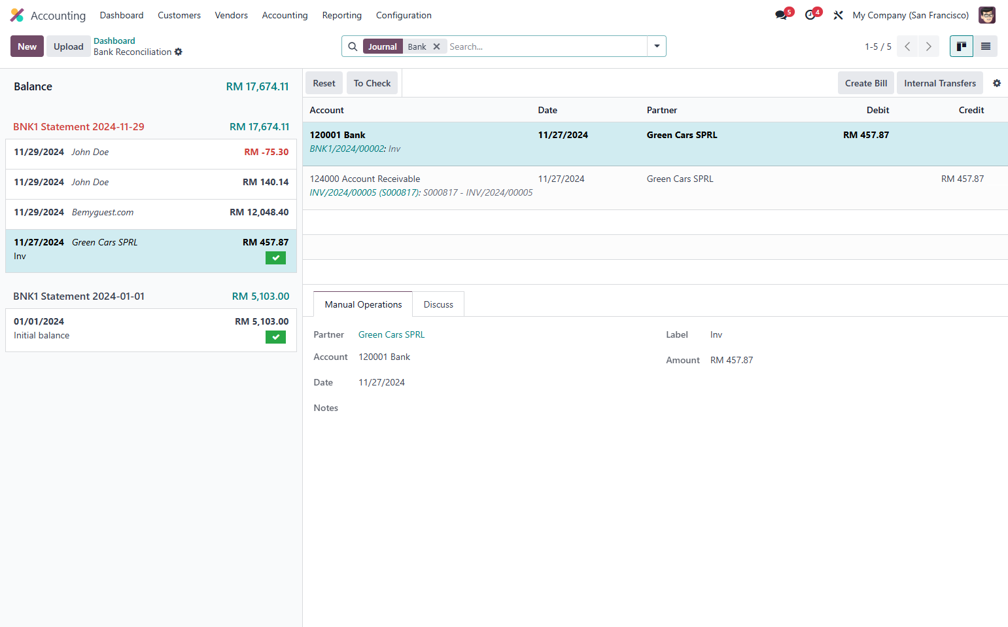Select the Manual Operations tab
Image resolution: width=1008 pixels, height=627 pixels.
[363, 304]
